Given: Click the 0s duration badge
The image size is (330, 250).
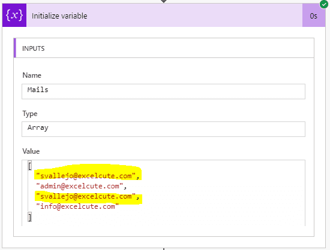Looking at the screenshot, I should tap(313, 16).
